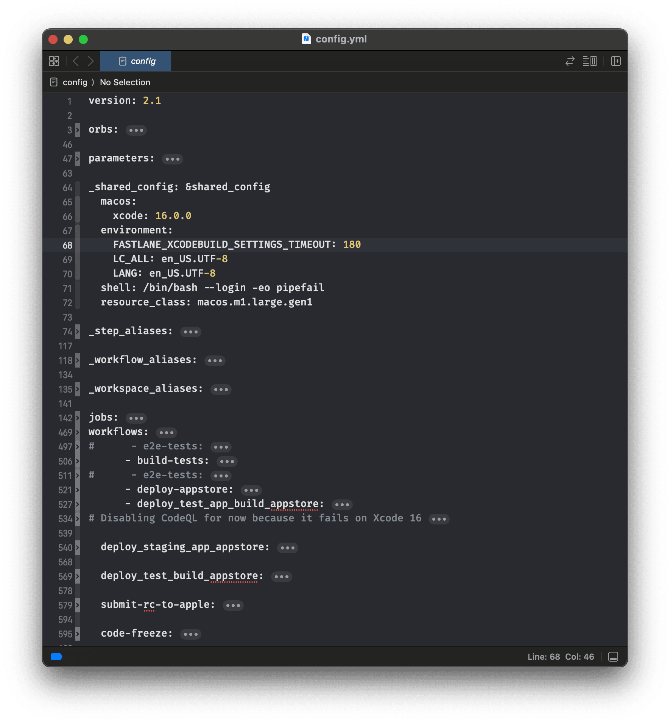Click the value 180 on line 68
Viewport: 670px width, 723px height.
(x=352, y=244)
